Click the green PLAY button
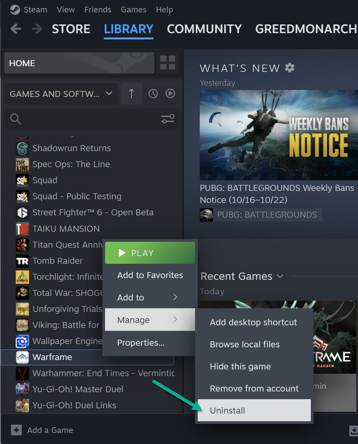This screenshot has width=358, height=444. tap(150, 253)
